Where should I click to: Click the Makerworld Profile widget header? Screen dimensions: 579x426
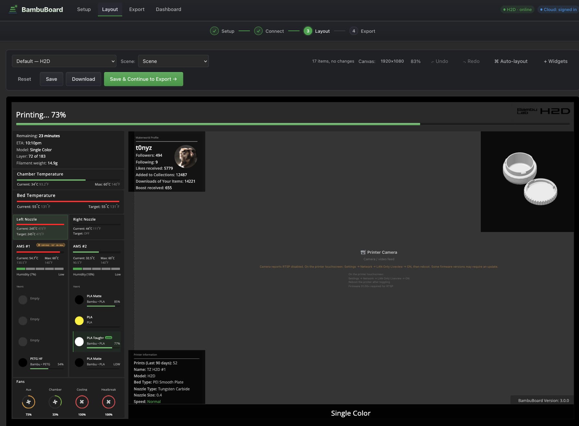(147, 138)
